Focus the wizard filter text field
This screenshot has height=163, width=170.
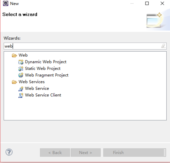(85, 46)
